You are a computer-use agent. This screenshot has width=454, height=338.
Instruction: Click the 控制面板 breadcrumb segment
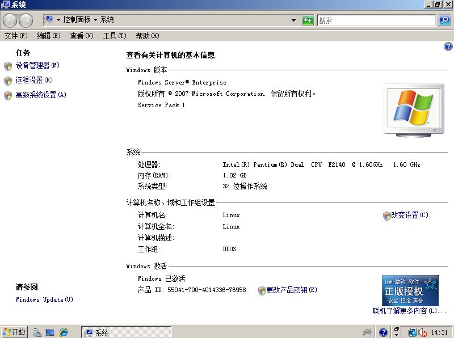(77, 20)
